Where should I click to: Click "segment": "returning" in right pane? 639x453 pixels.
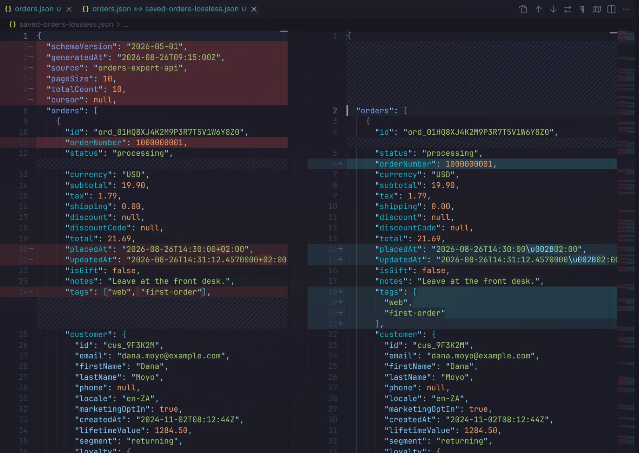pyautogui.click(x=438, y=441)
